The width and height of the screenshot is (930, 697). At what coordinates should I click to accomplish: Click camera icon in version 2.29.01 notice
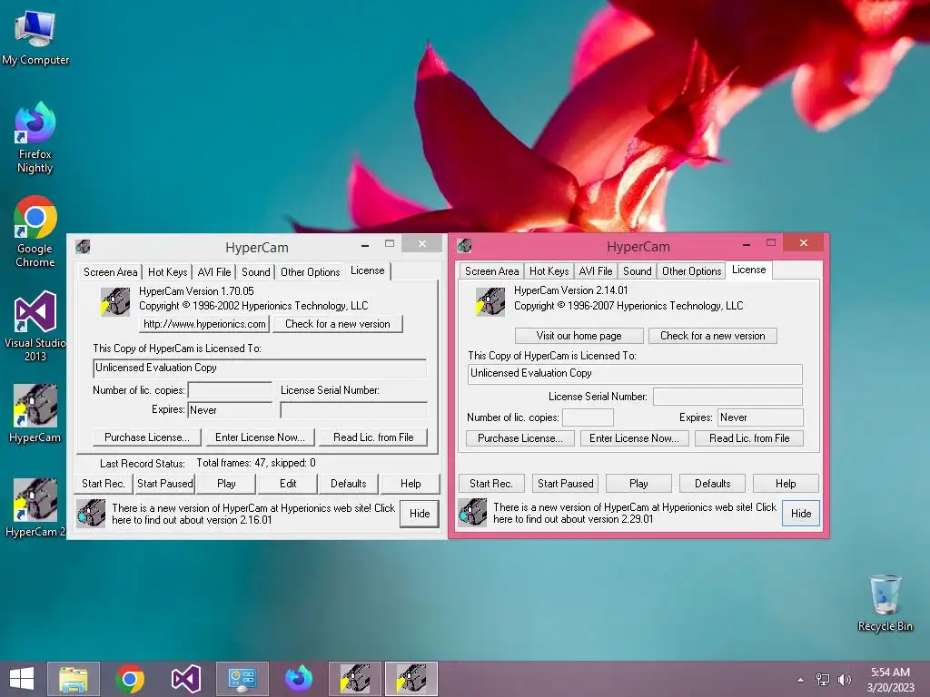click(x=472, y=513)
